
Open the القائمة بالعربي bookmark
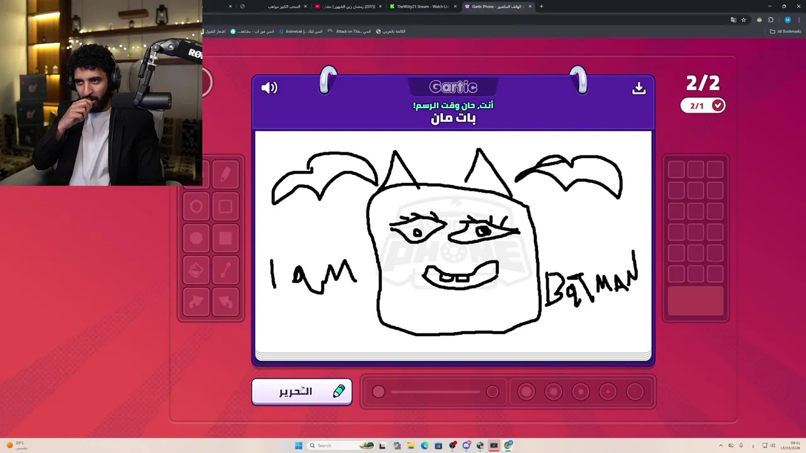click(x=391, y=31)
